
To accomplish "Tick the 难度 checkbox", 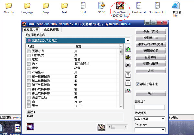I will click(29, 59).
